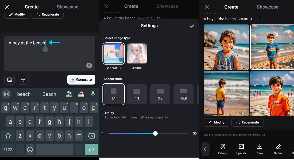Tap the microphone voice input icon
Viewport: 294px width, 160px height.
(93, 94)
